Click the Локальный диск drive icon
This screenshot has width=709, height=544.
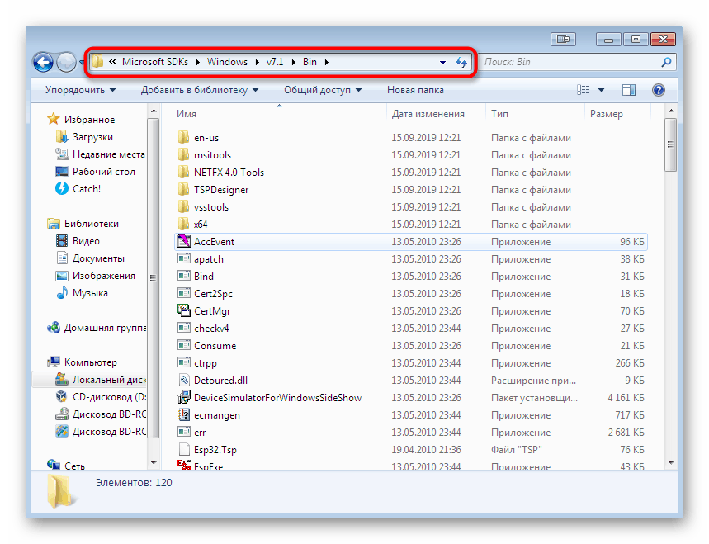pos(62,379)
